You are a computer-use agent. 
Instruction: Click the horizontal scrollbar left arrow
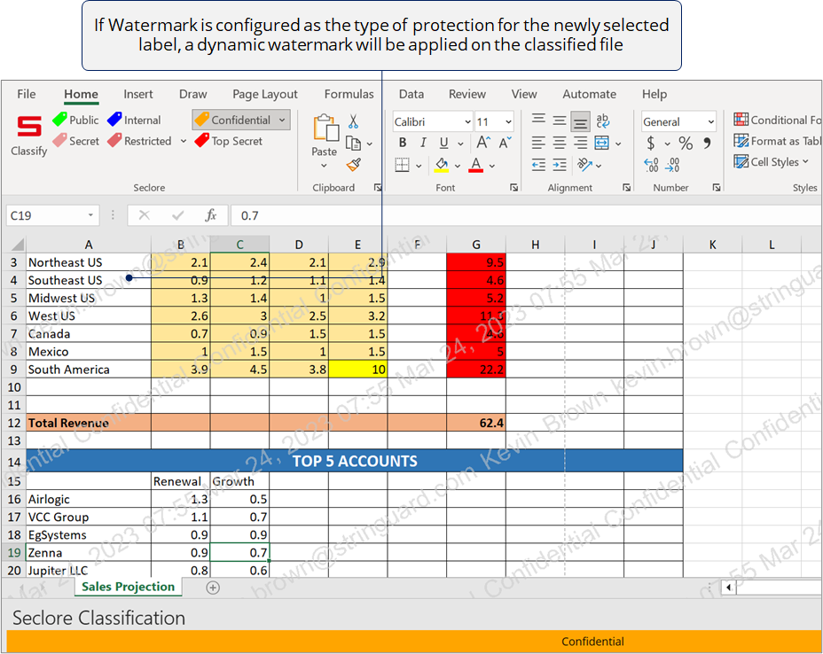click(728, 588)
